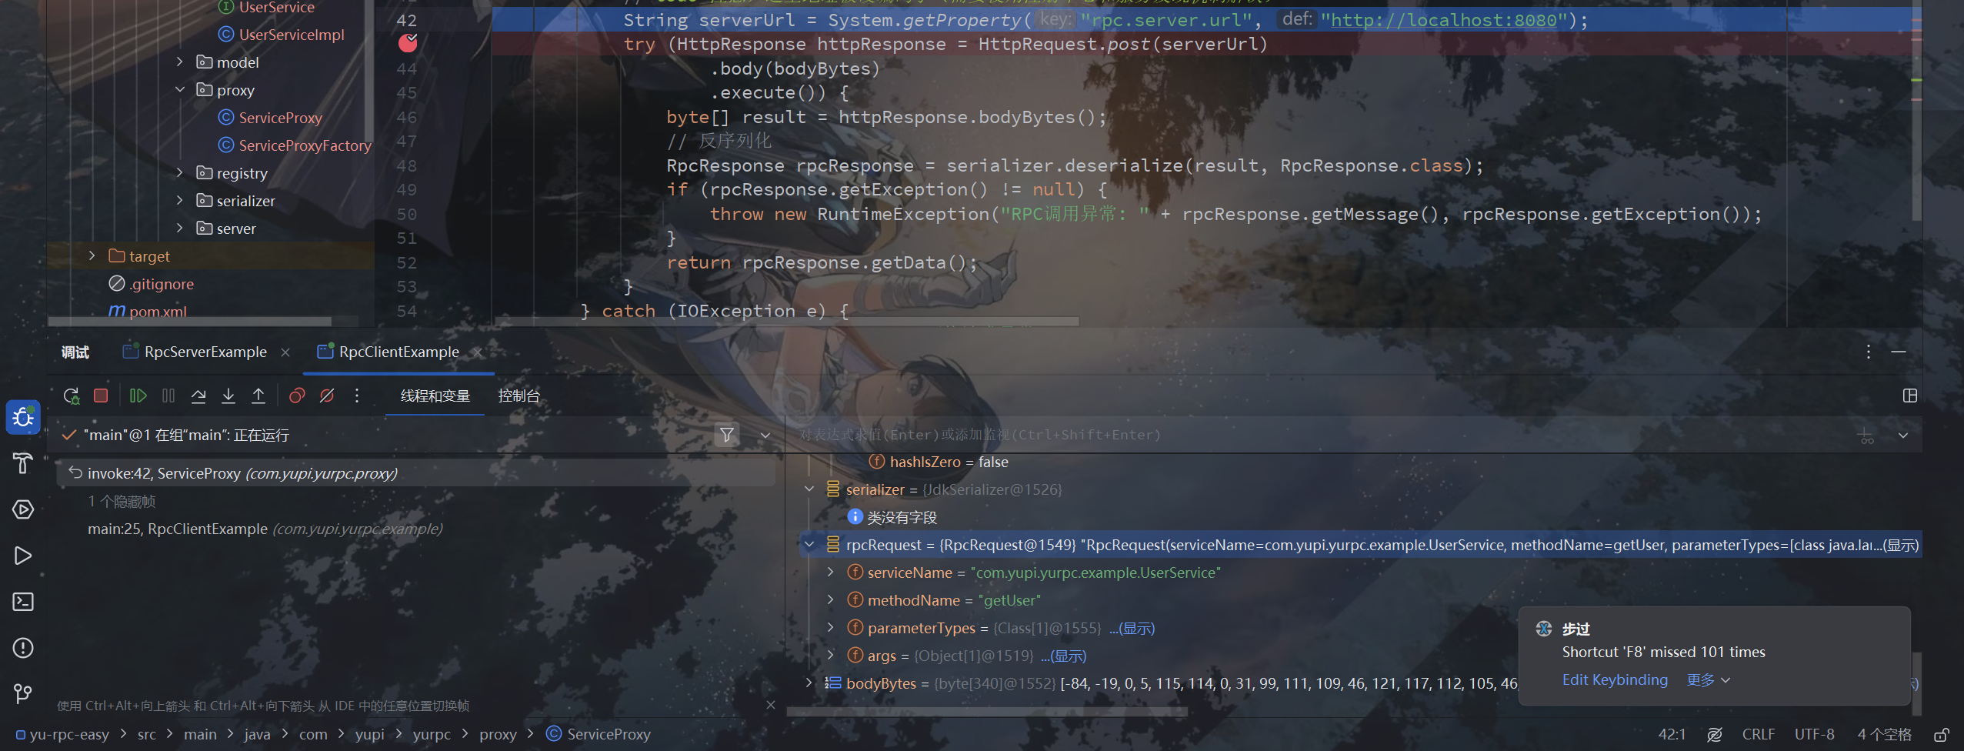Viewport: 1964px width, 751px height.
Task: Open the Build tool window
Action: 23,464
